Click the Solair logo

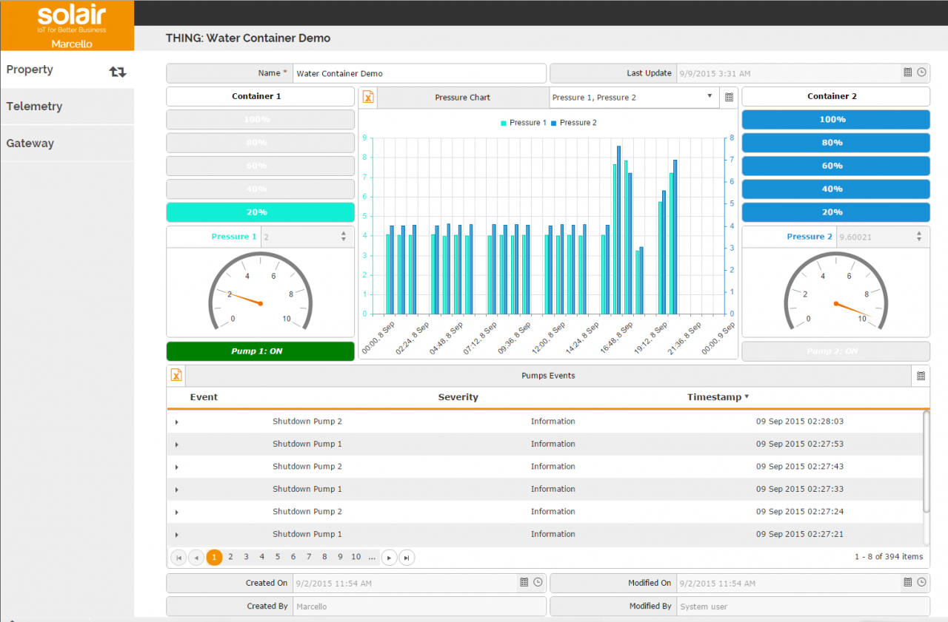pyautogui.click(x=72, y=18)
